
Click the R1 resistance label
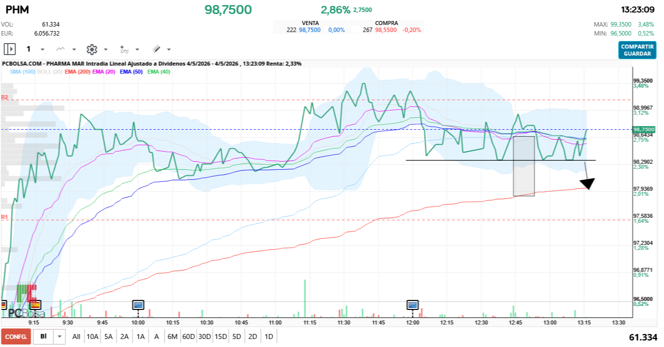(x=5, y=217)
